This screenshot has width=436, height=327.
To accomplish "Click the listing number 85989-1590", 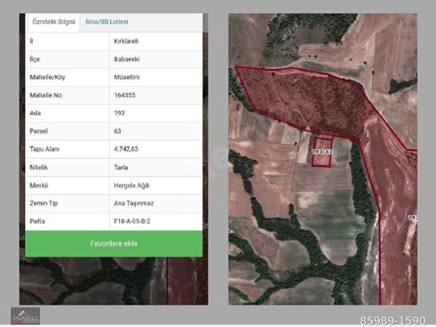I will pyautogui.click(x=392, y=320).
